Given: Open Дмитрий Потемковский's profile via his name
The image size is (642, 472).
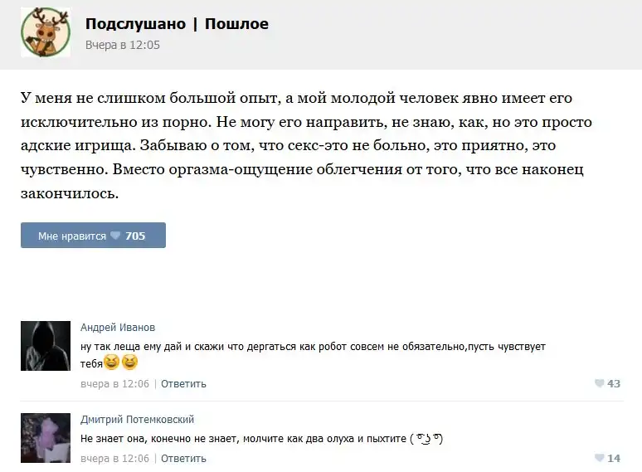Looking at the screenshot, I should tap(137, 419).
